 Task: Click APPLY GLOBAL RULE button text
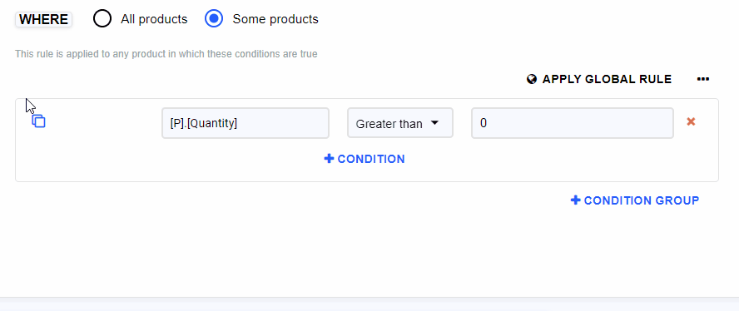(607, 79)
